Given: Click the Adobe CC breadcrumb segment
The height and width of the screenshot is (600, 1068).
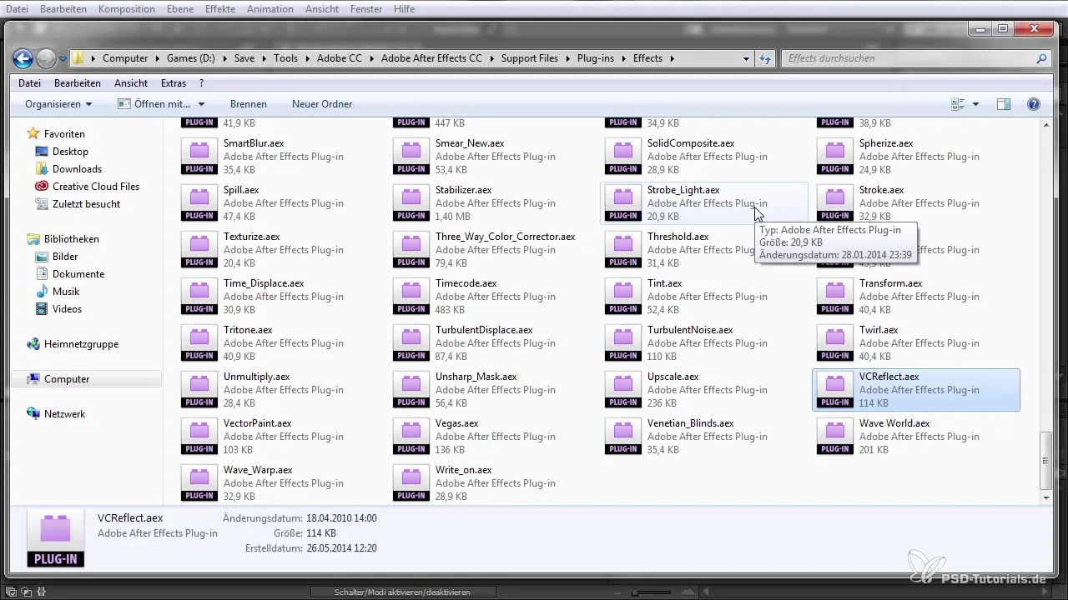Looking at the screenshot, I should (x=340, y=58).
